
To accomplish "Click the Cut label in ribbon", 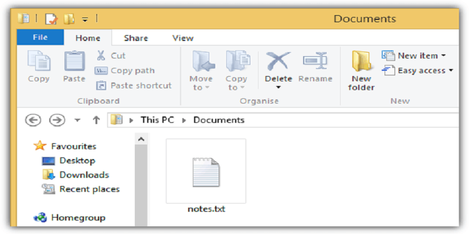I will (118, 56).
